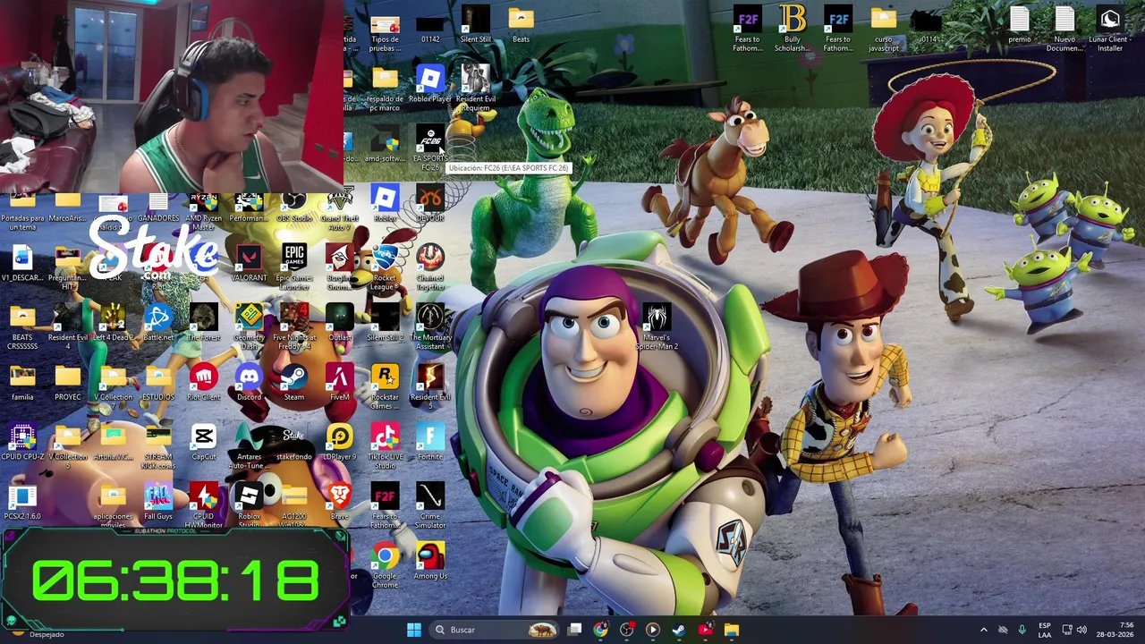Open Google Chrome desktop shortcut
Image resolution: width=1145 pixels, height=644 pixels.
(385, 564)
